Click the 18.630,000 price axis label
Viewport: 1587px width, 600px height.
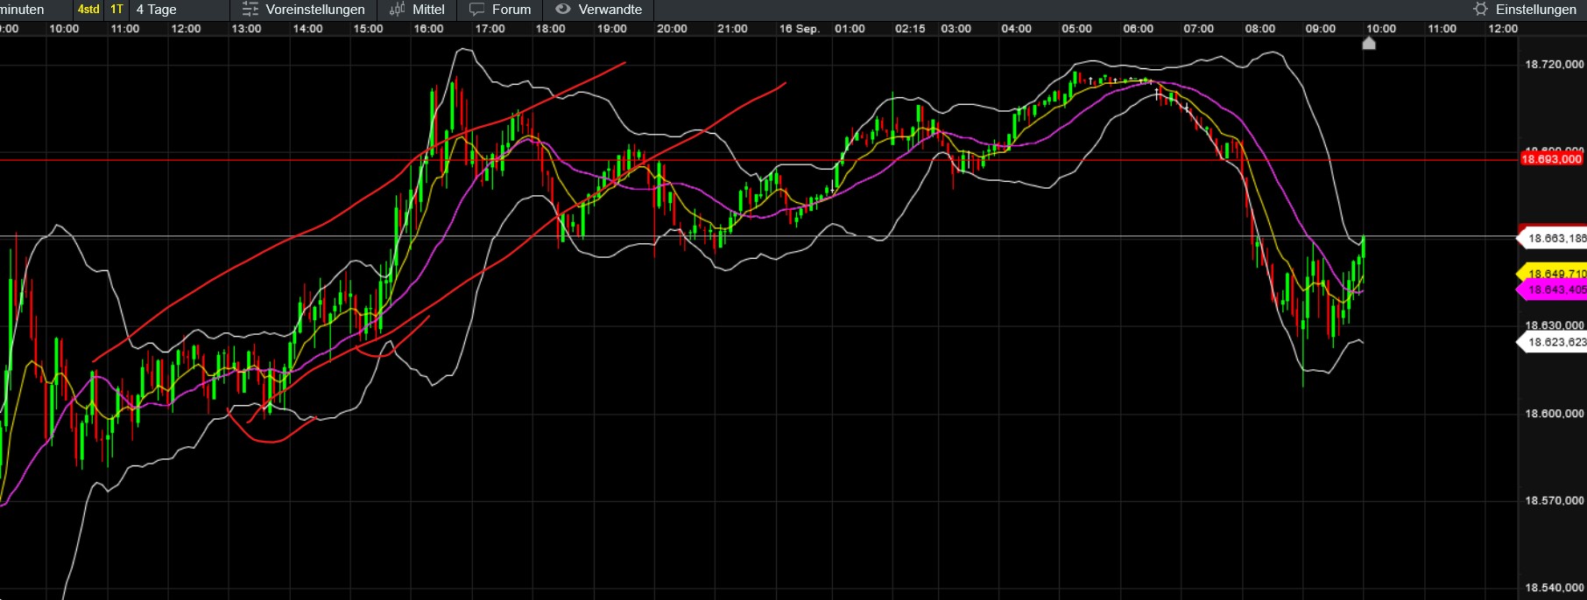pos(1555,325)
